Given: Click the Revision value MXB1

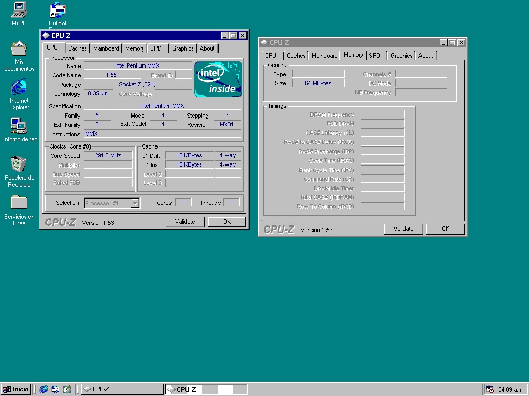Looking at the screenshot, I should (227, 124).
